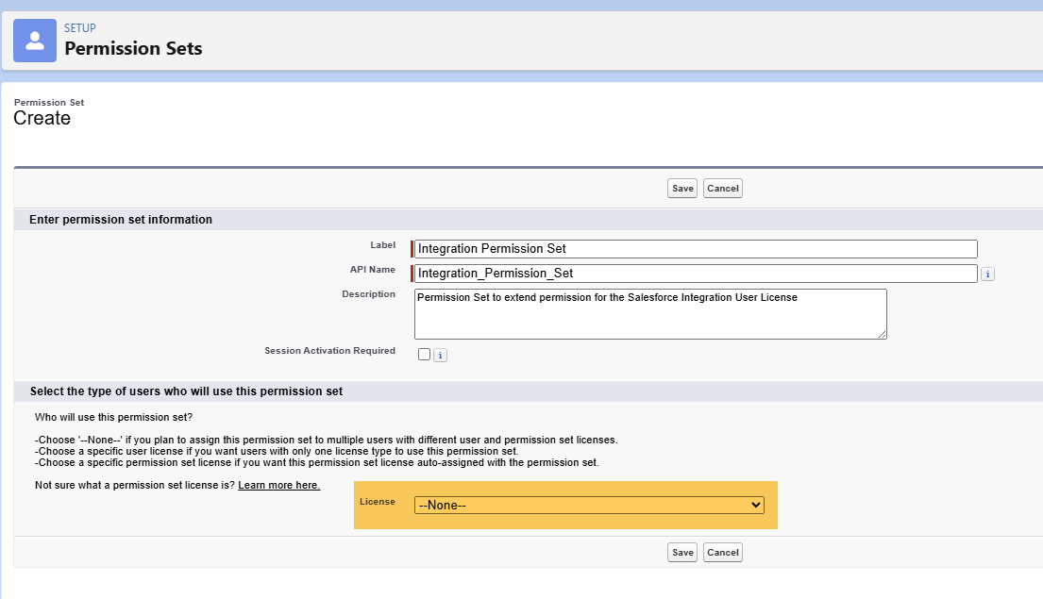The height and width of the screenshot is (599, 1043).
Task: Open the "Learn more here" link
Action: [x=278, y=484]
